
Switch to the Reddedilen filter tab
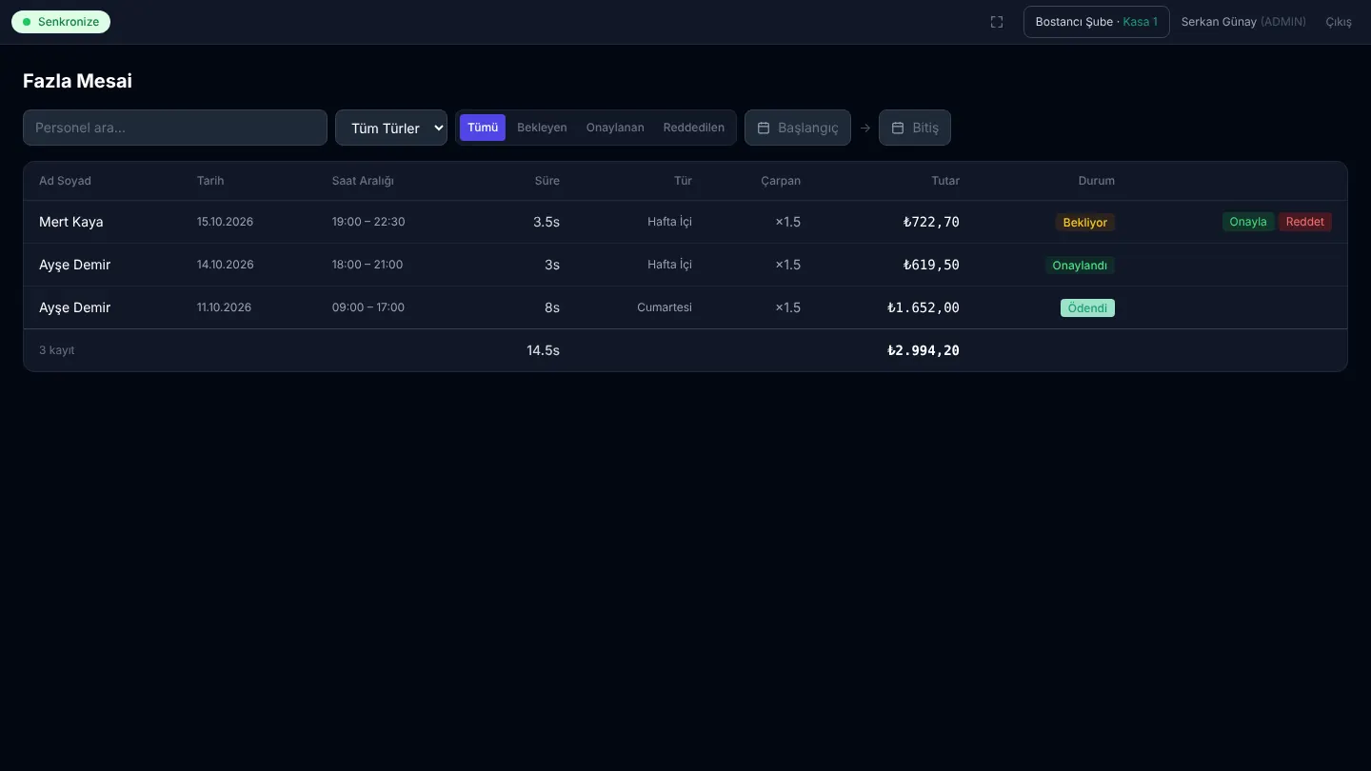[694, 128]
